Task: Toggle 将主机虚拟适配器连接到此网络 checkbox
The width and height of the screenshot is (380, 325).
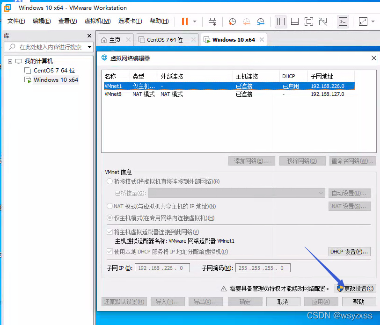Action: [110, 232]
